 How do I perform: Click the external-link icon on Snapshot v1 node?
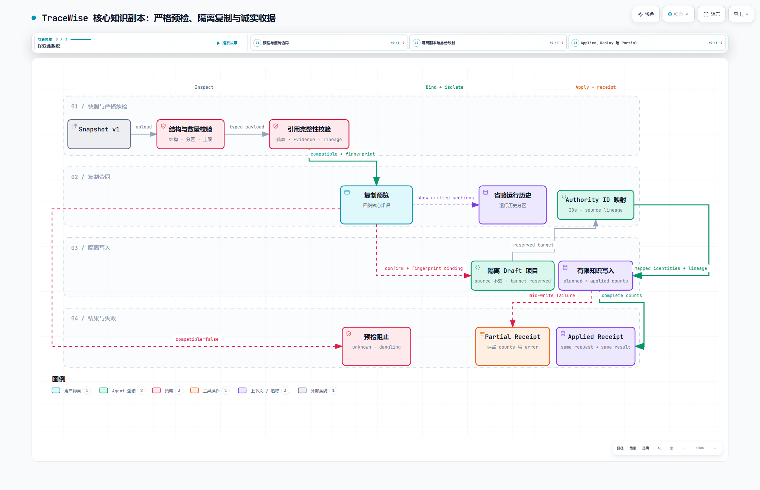[x=74, y=126]
